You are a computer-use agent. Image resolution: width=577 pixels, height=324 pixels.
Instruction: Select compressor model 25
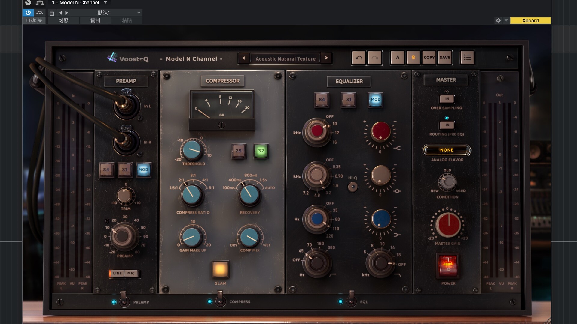point(239,151)
